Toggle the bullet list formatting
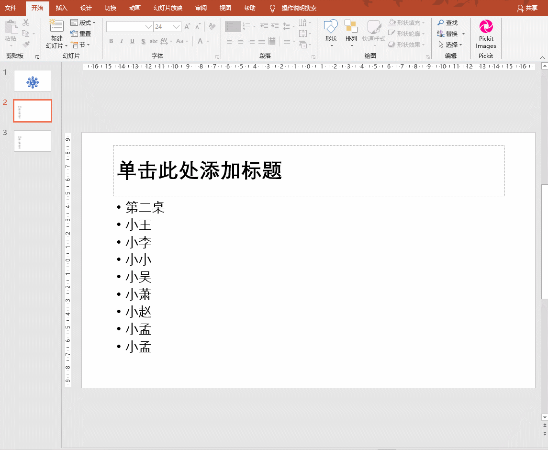 (x=232, y=26)
